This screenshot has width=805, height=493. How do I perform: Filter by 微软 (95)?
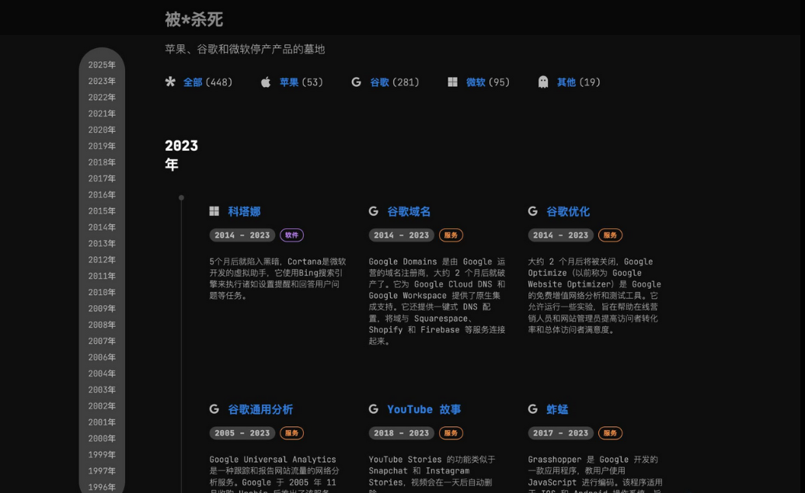pyautogui.click(x=488, y=82)
